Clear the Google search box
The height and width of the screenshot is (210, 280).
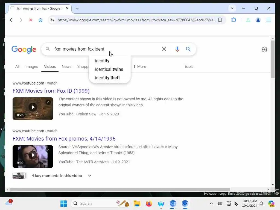[x=164, y=49]
